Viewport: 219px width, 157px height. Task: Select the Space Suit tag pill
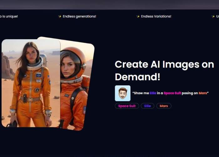coord(127,106)
